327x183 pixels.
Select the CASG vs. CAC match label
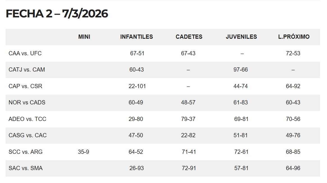point(28,135)
